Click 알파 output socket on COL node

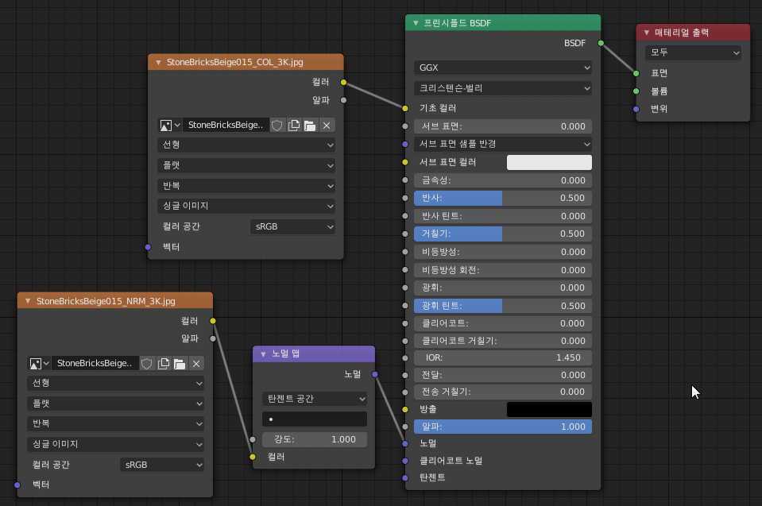tap(343, 100)
